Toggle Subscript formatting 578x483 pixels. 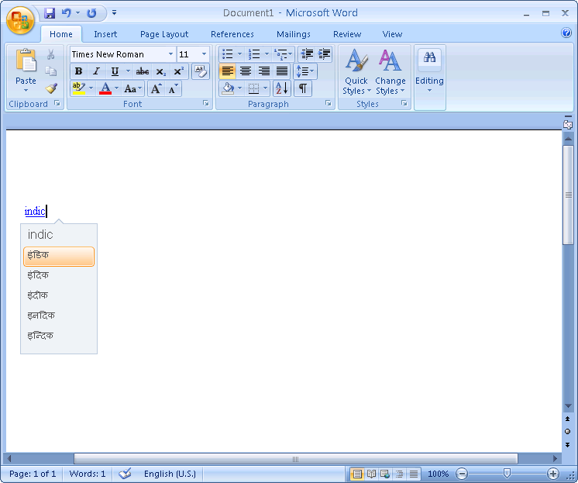160,71
